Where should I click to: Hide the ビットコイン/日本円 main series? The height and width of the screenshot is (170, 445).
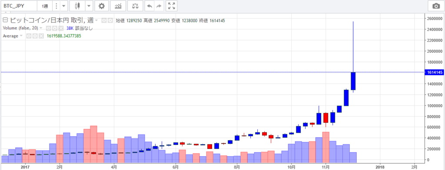coord(104,21)
